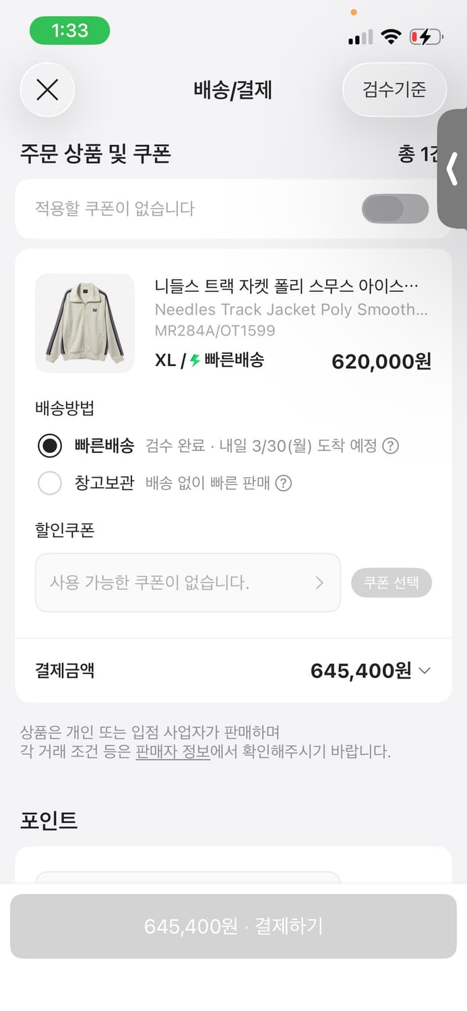
Task: Tap the charging battery icon in status bar
Action: tap(426, 38)
